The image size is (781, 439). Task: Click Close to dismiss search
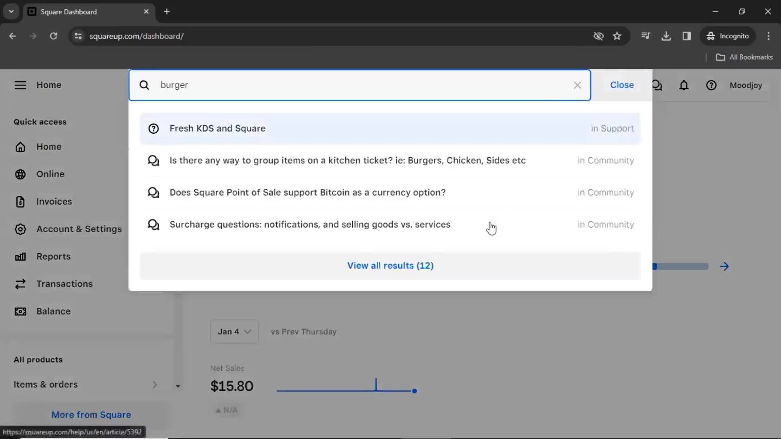click(x=622, y=85)
